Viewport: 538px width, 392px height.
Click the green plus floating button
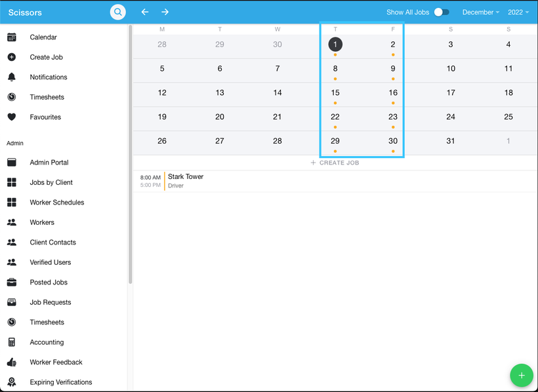[522, 376]
